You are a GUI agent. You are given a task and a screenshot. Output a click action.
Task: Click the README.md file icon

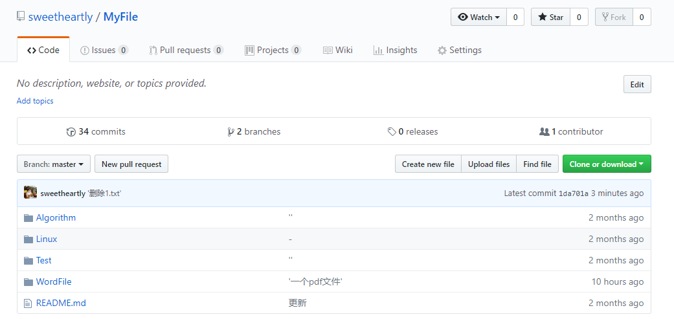(28, 303)
